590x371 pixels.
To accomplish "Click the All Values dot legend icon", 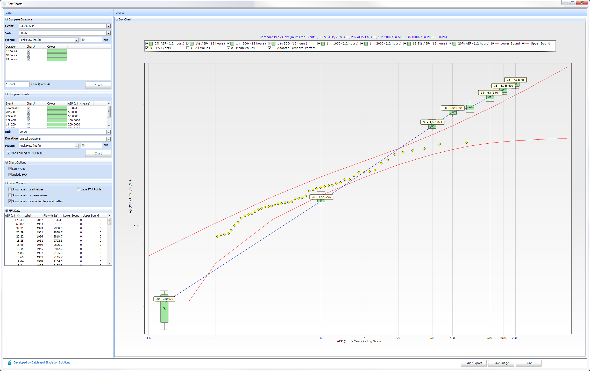I will [191, 48].
